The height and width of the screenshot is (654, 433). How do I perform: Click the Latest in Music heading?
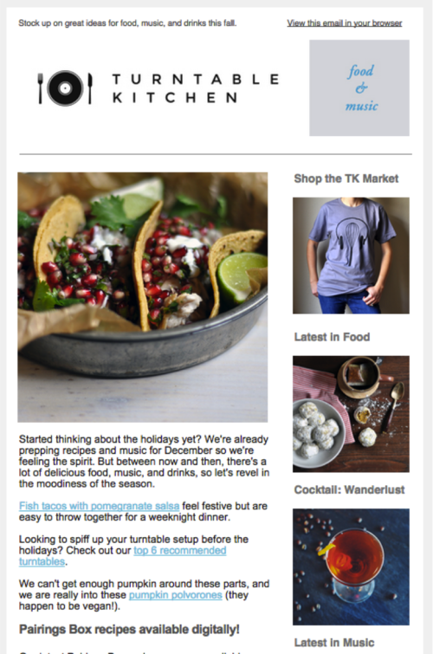point(334,643)
